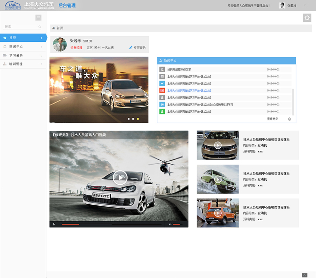
Task: Click the orange car video thumbnail
Action: point(218,213)
